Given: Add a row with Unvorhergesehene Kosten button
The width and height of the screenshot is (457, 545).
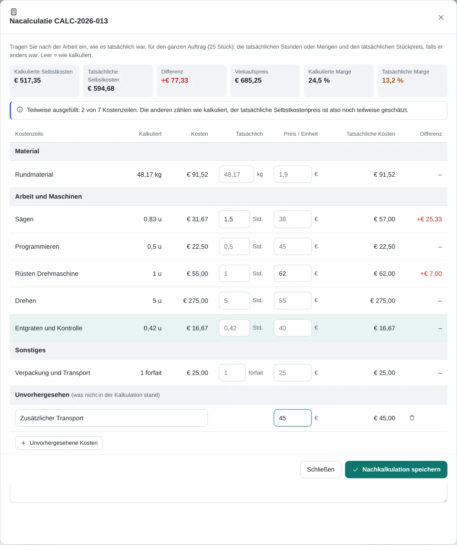Looking at the screenshot, I should [59, 443].
